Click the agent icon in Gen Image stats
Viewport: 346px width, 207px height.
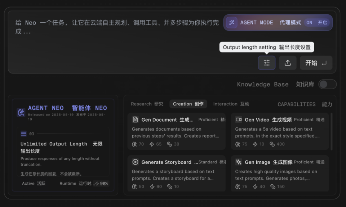[x=238, y=187]
